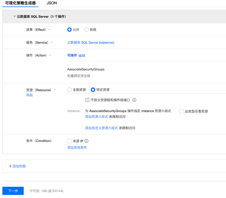
Task: Toggle 不拆分资源级和操作级接口 checkbox
Action: click(x=87, y=100)
